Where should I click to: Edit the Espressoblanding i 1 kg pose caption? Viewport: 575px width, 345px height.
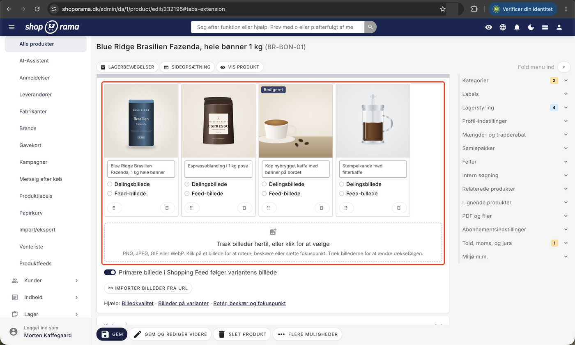pyautogui.click(x=218, y=169)
